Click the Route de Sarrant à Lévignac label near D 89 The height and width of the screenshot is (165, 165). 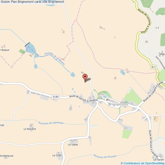[x=84, y=98]
